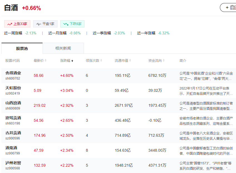The width and height of the screenshot is (236, 173).
Task: Sort by 流通市值 using its arrow icon
Action: (x=130, y=60)
